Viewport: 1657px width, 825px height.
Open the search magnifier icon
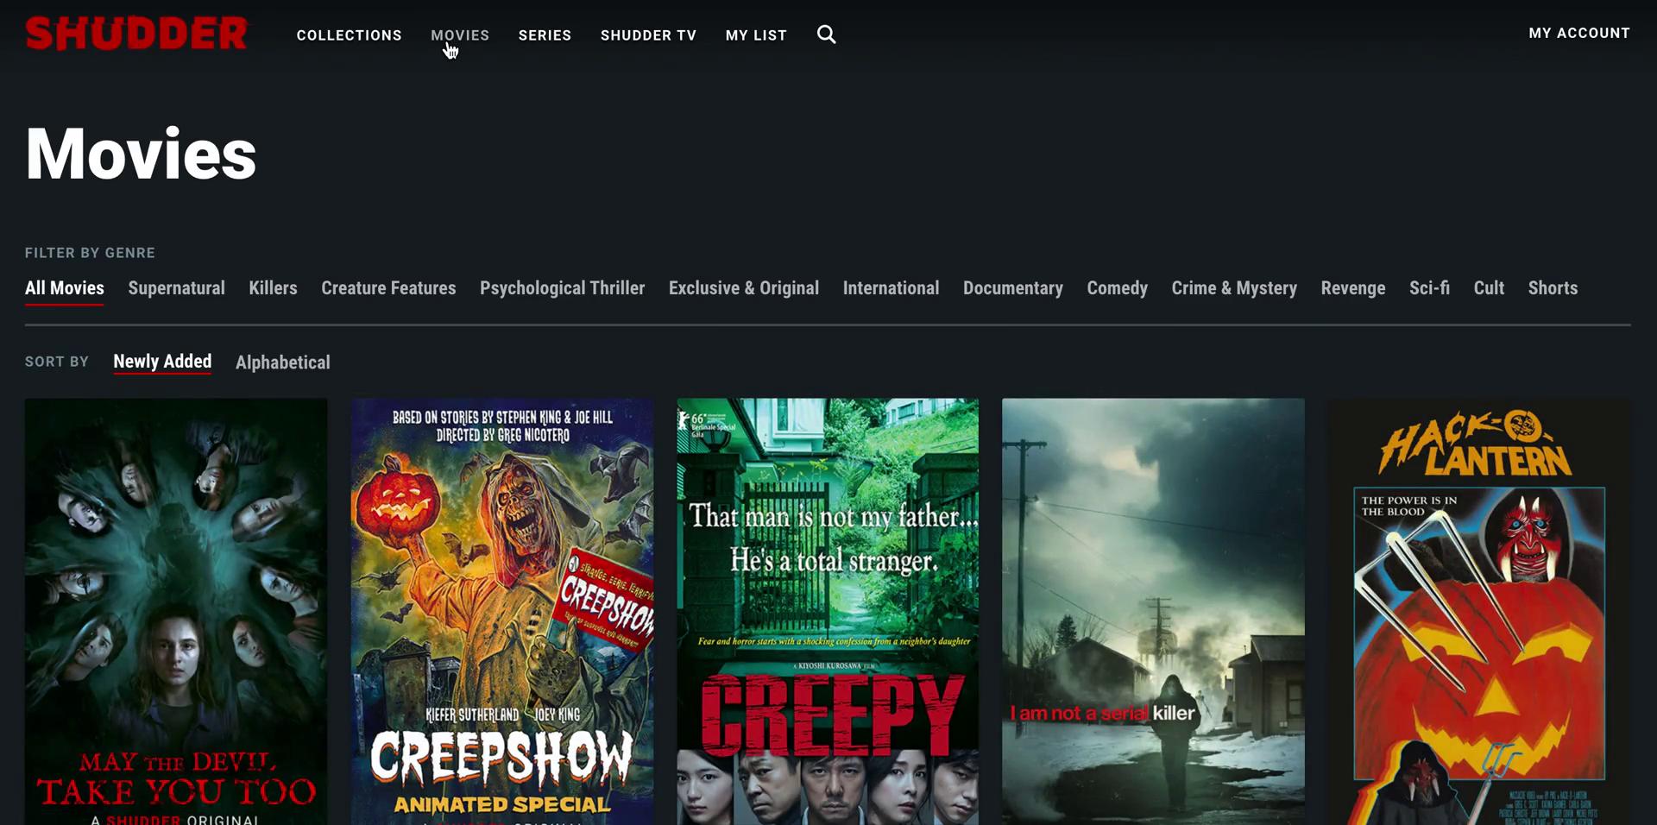826,35
